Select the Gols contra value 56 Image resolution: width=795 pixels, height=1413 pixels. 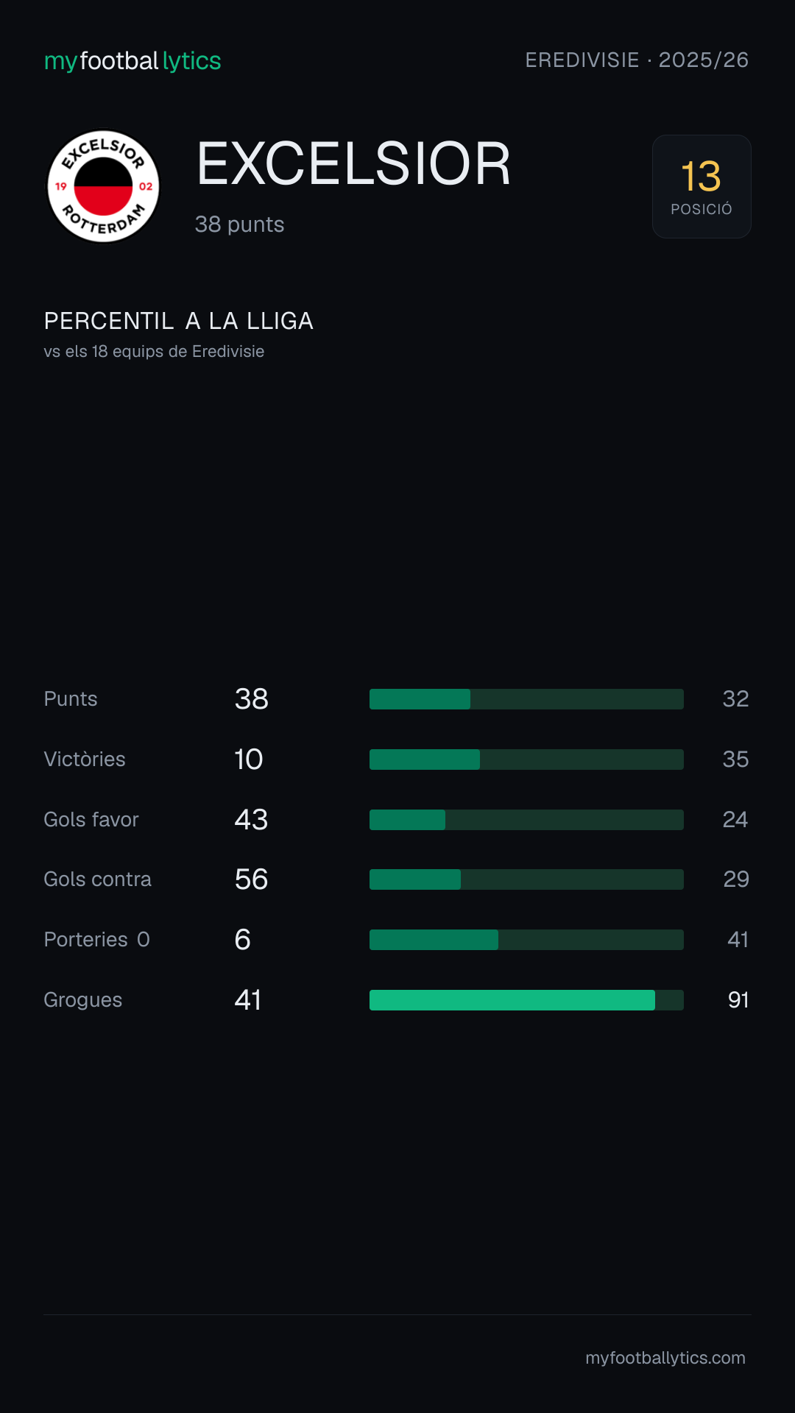[251, 879]
